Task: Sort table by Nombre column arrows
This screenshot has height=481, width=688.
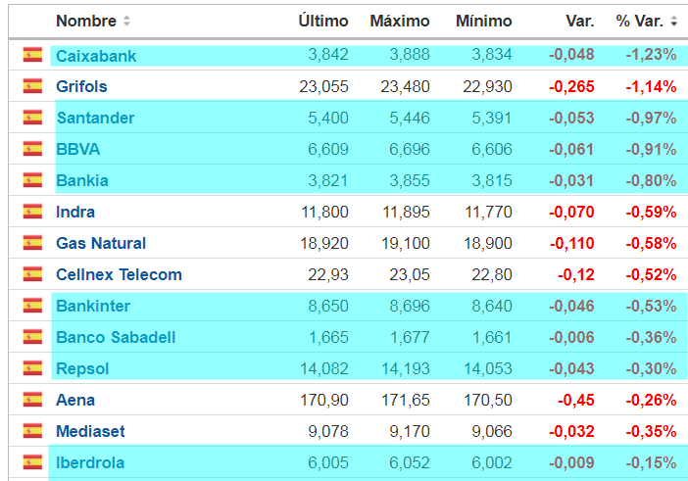Action: (126, 22)
